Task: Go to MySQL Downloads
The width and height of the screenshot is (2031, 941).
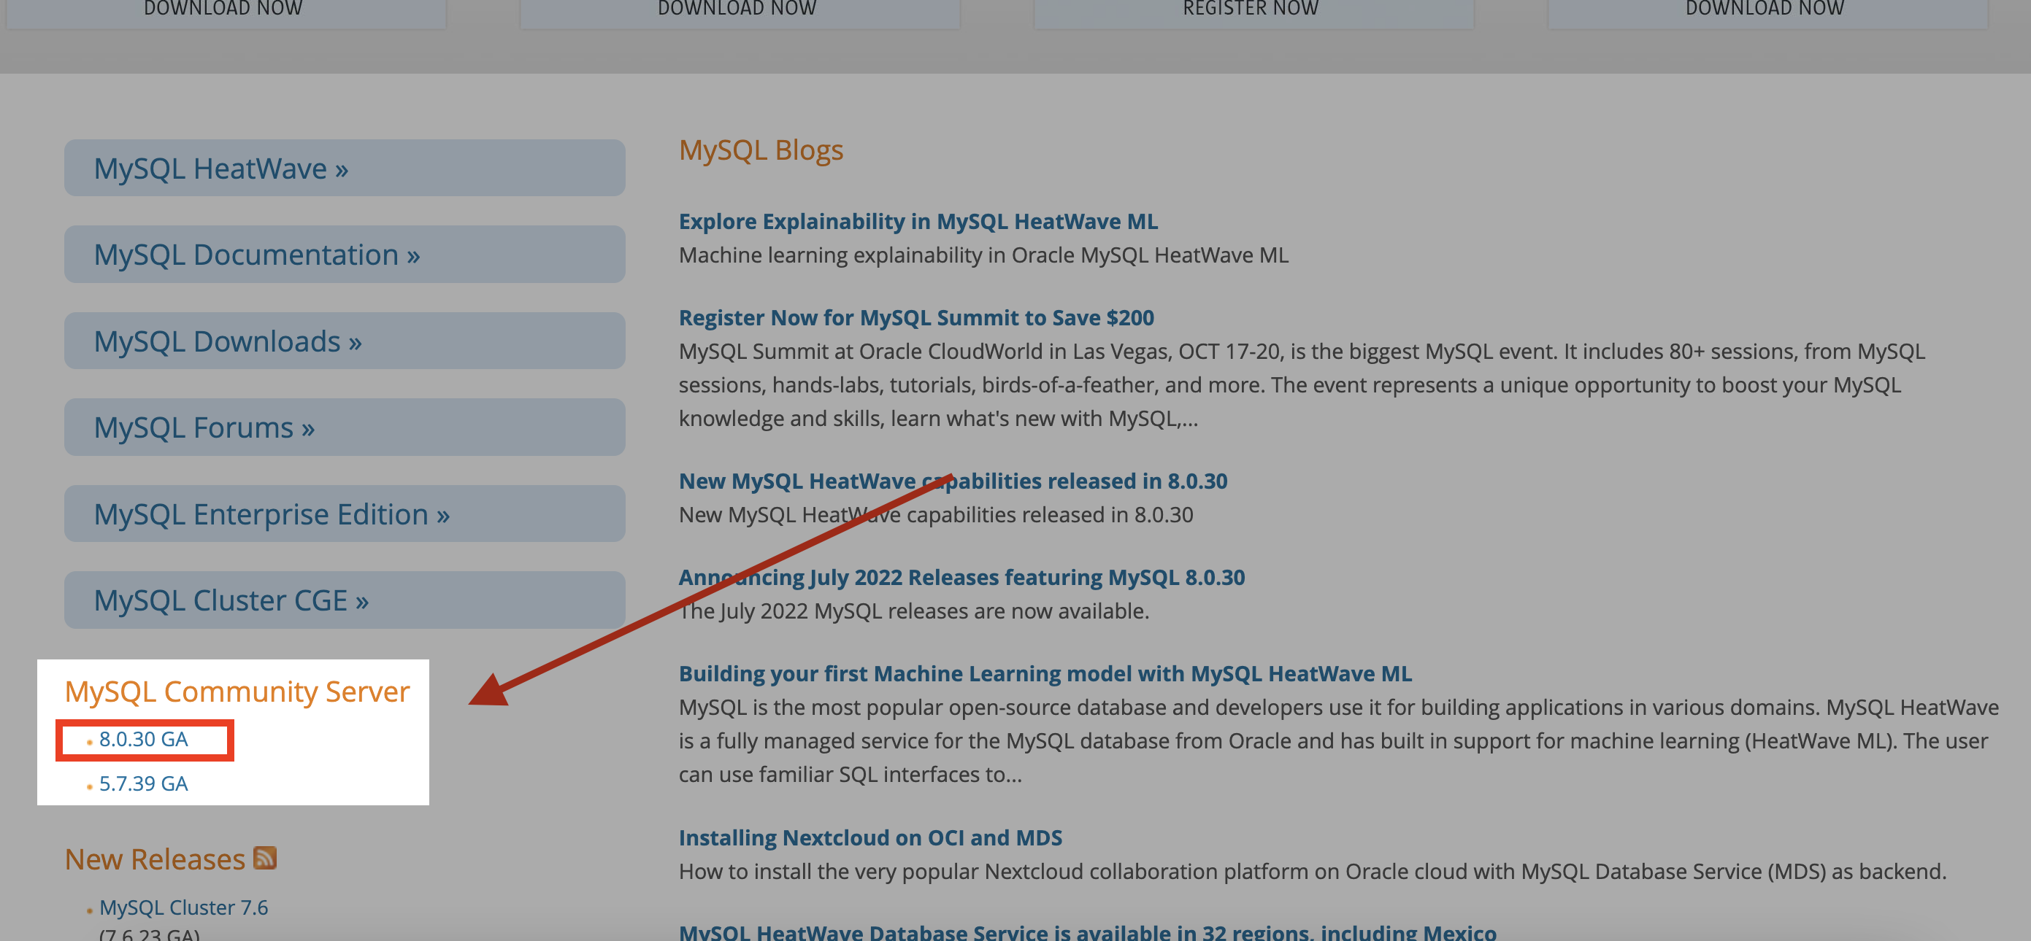Action: click(345, 341)
